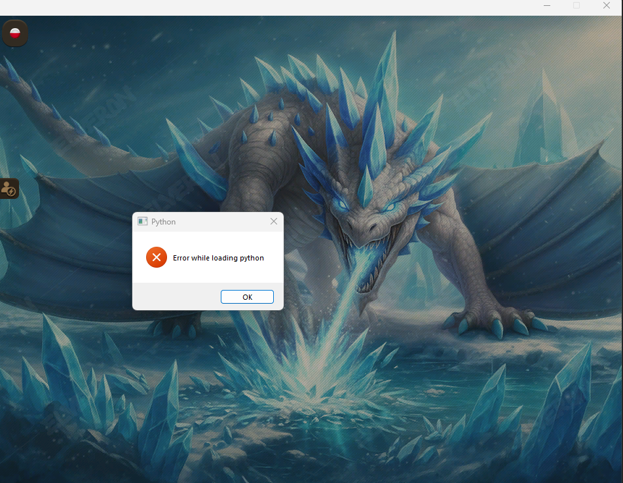Click the empty main window title bar
This screenshot has width=623, height=483.
262,7
